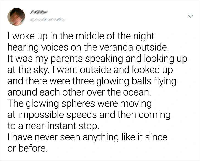The image size is (200, 161).
Task: Click the final line "or before."
Action: point(27,149)
